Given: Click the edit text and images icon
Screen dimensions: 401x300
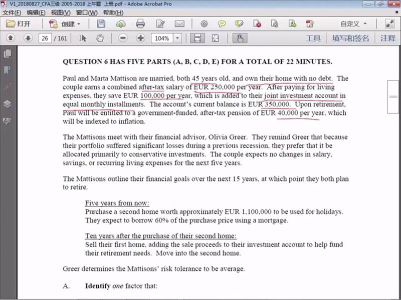Looking at the screenshot, I should pyautogui.click(x=160, y=24).
